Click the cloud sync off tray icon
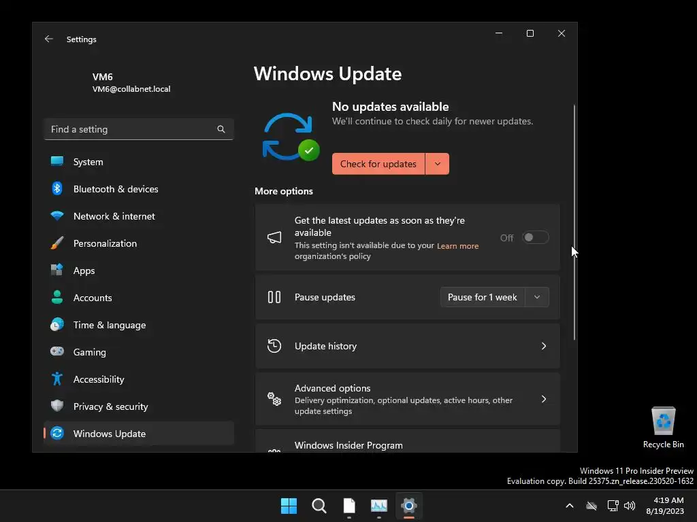This screenshot has height=522, width=697. (x=591, y=506)
